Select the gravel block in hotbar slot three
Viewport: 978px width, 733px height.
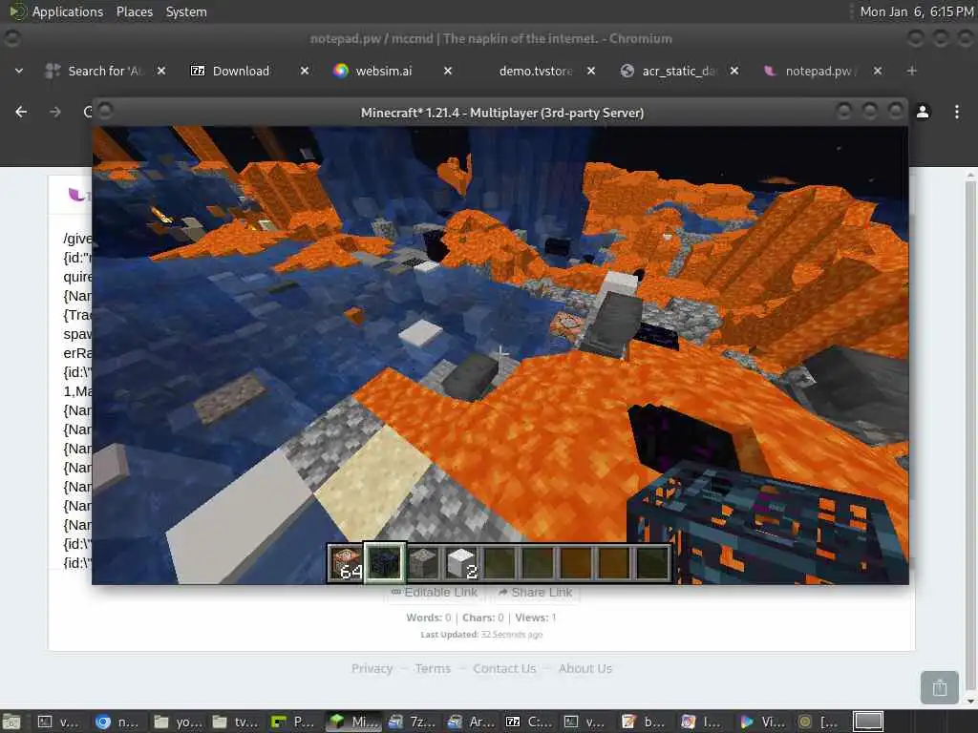[x=423, y=562]
